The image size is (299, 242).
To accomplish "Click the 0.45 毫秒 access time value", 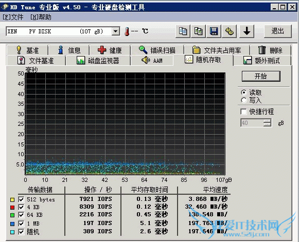I will click(x=152, y=214).
